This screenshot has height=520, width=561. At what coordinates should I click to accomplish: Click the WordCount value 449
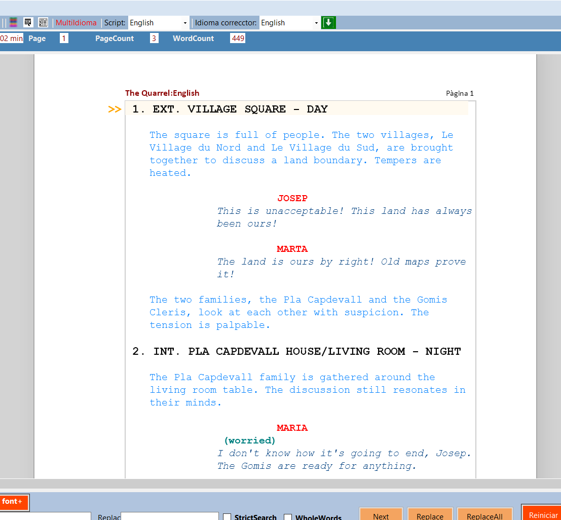click(x=237, y=38)
